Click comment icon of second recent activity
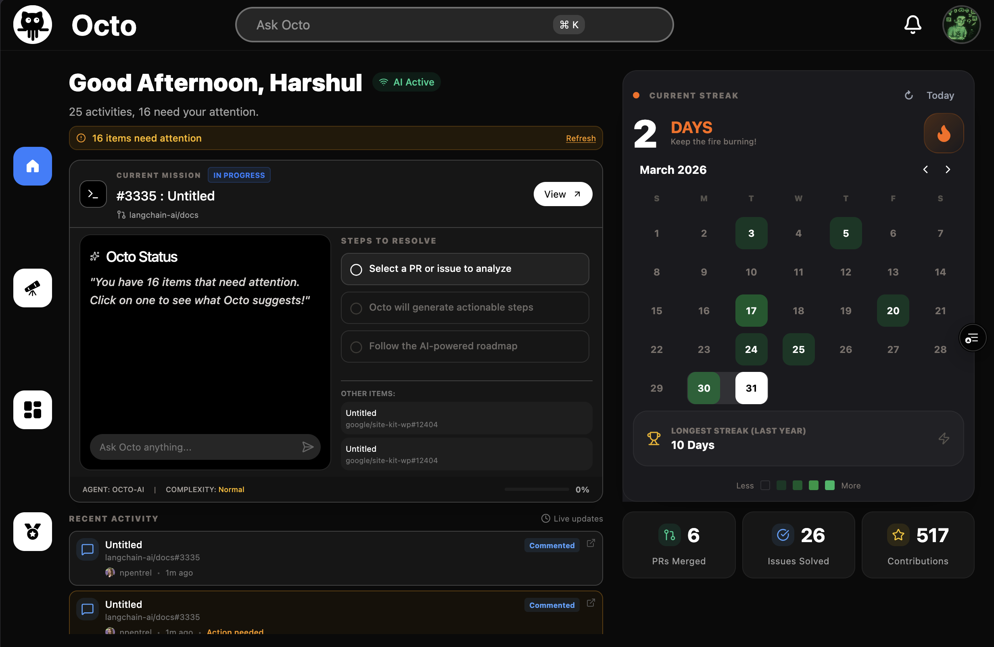The image size is (994, 647). click(x=87, y=609)
